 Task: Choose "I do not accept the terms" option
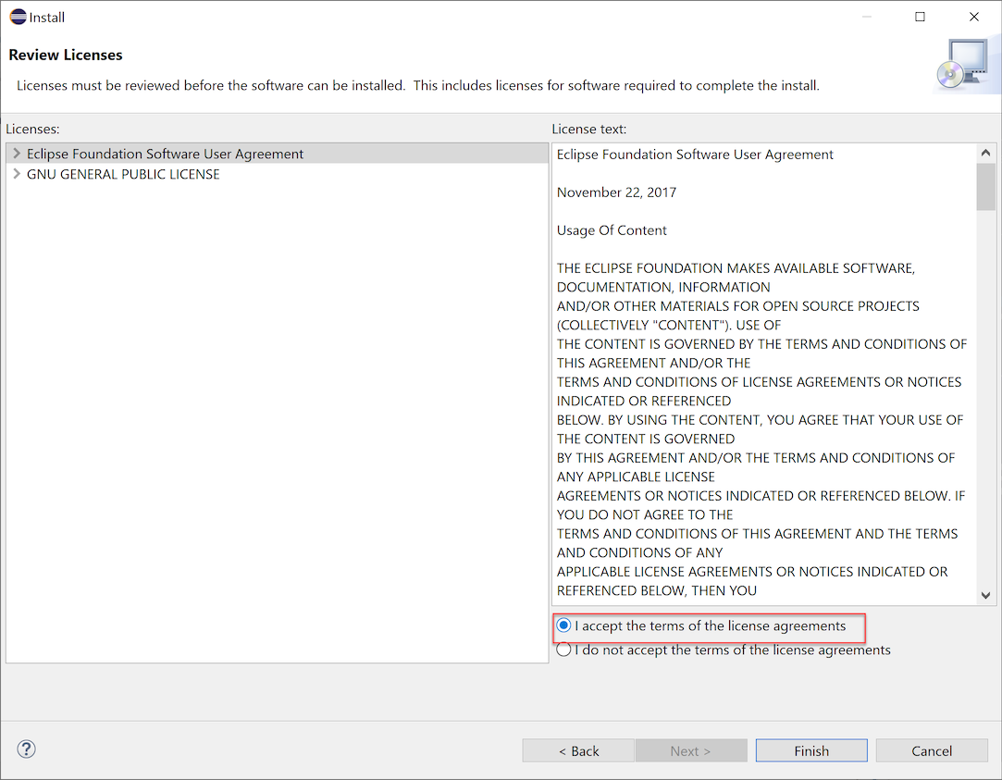coord(564,650)
